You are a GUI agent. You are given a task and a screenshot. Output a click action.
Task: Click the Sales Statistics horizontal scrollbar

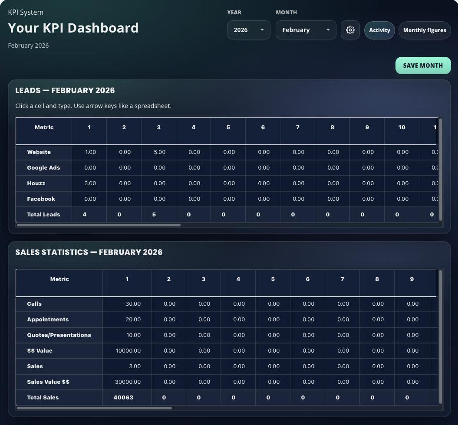pos(94,408)
